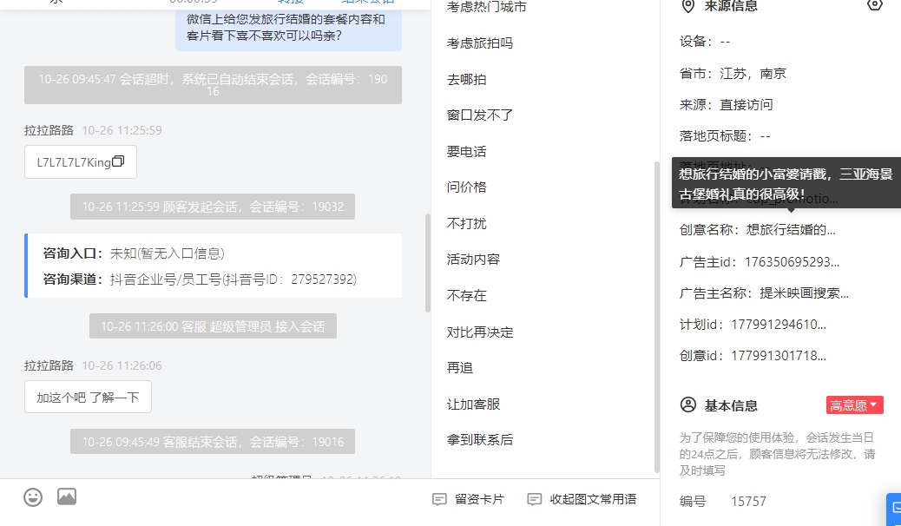The image size is (901, 526).
Task: Click the 咨询入口 未知 info line
Action: [x=134, y=253]
